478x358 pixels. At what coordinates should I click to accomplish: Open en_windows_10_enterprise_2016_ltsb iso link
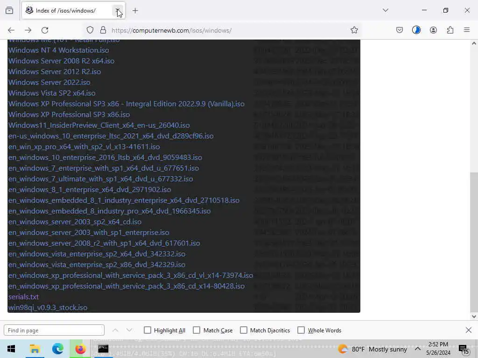coord(105,158)
